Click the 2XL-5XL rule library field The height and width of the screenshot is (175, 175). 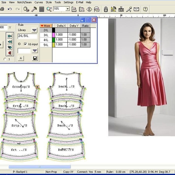27,36
